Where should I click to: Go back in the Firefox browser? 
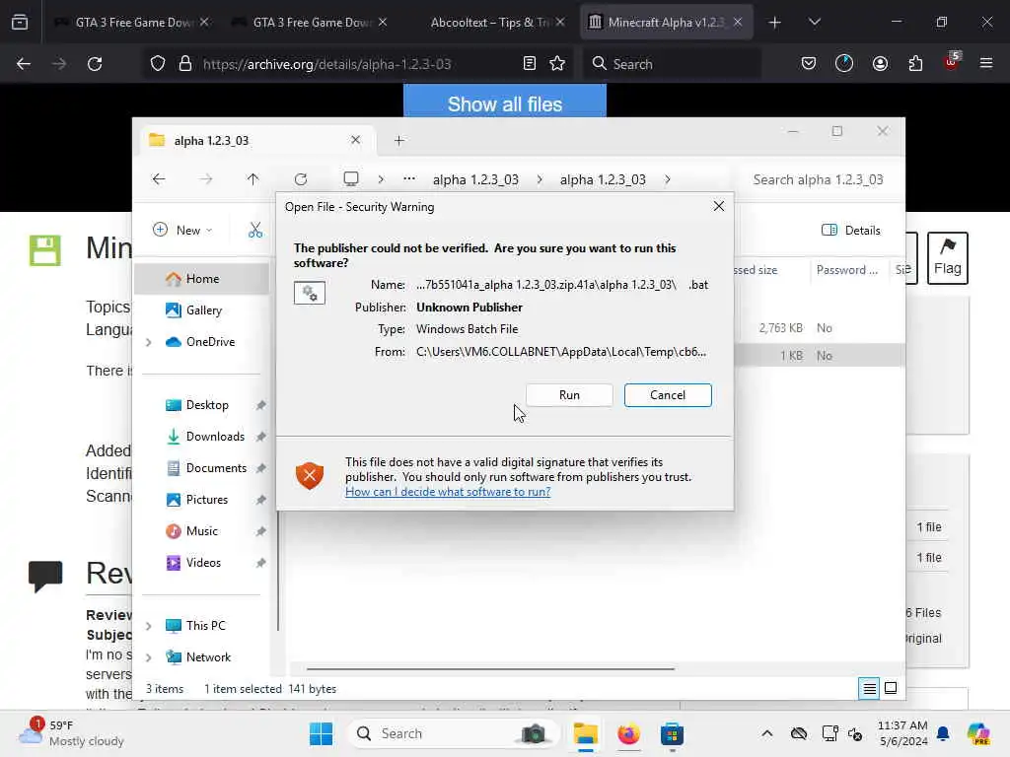click(x=24, y=64)
